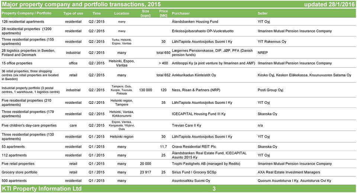Click seller 'n/a' cell
This screenshot has height=193, width=357.
pos(260,125)
